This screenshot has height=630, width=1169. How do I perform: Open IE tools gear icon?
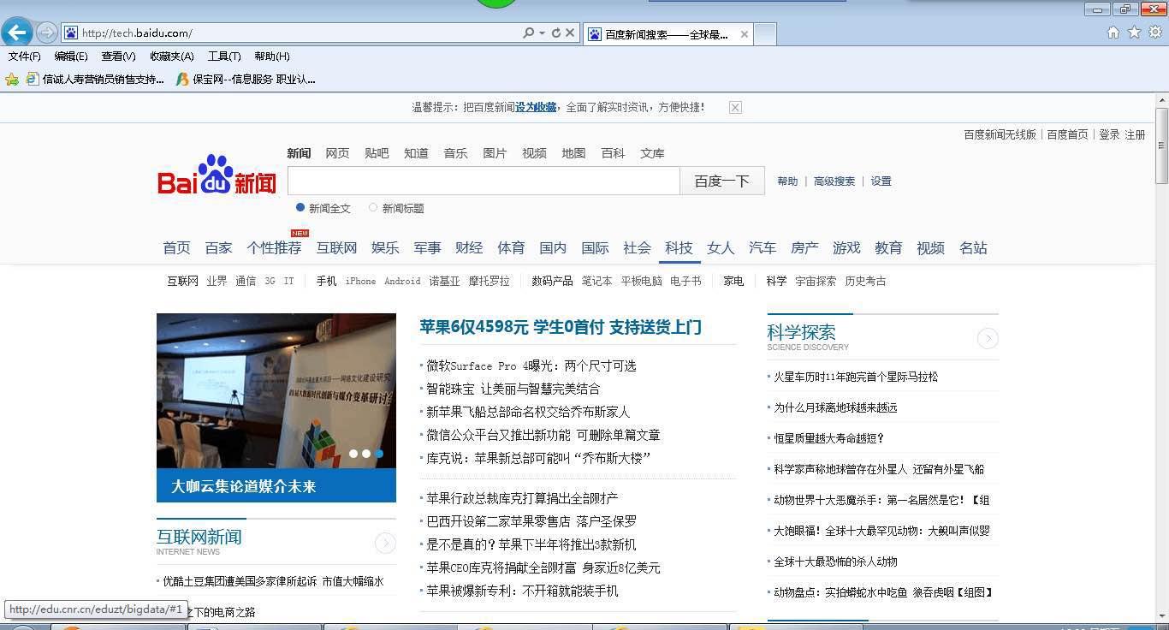click(1155, 33)
